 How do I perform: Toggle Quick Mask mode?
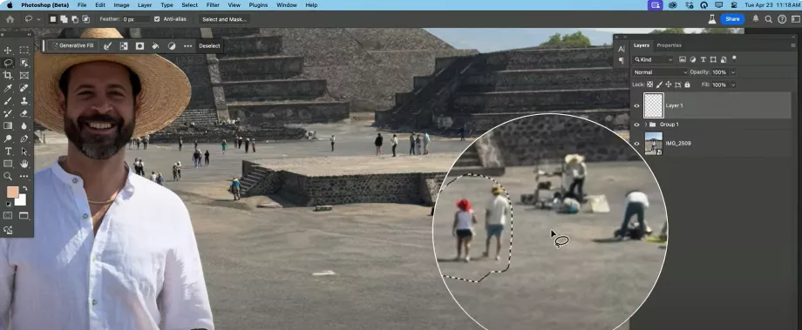(8, 216)
